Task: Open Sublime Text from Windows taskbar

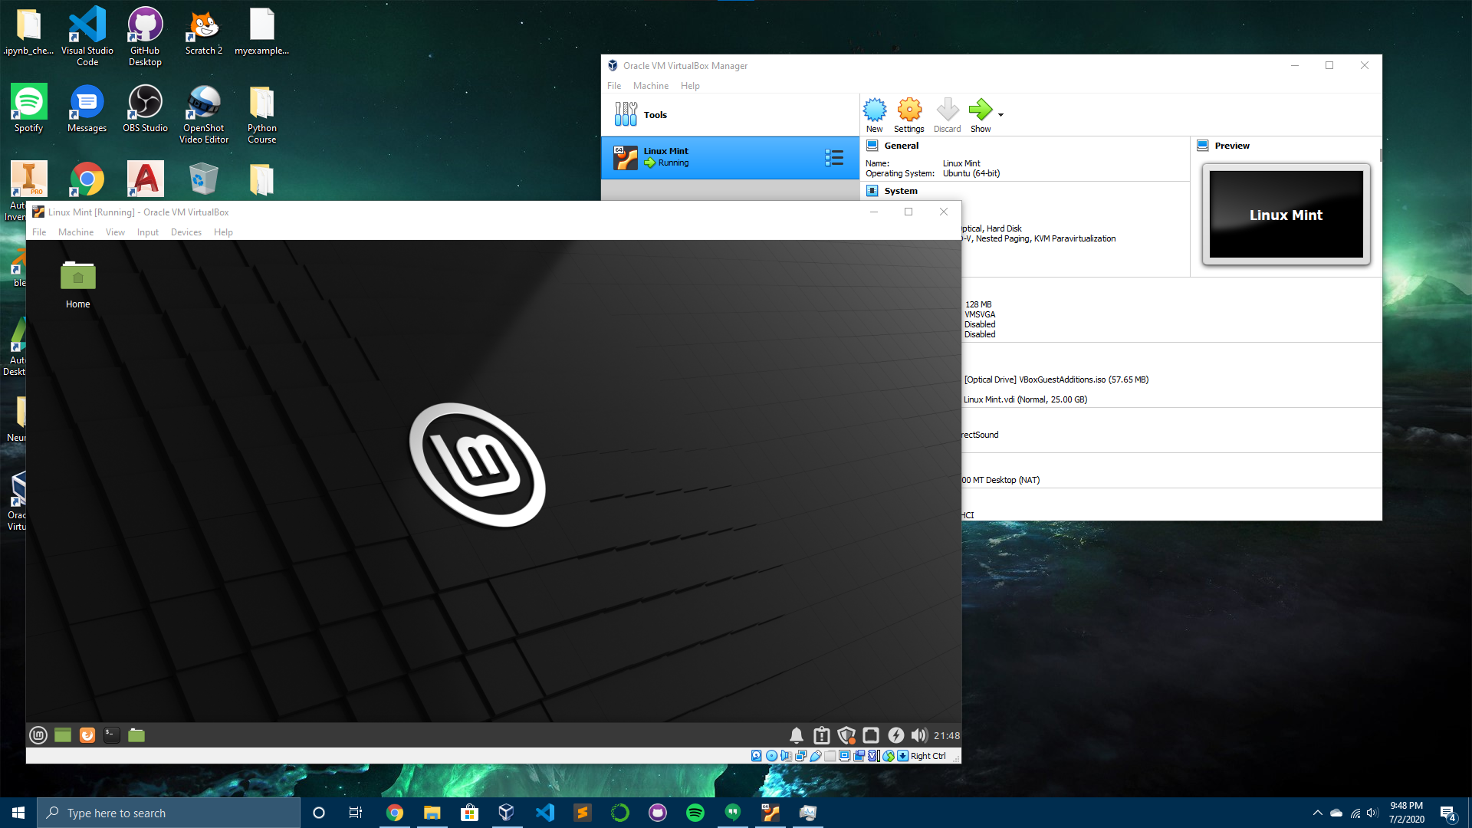Action: tap(583, 813)
